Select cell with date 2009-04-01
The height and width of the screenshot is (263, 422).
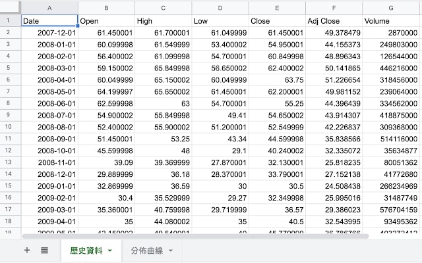(49, 222)
